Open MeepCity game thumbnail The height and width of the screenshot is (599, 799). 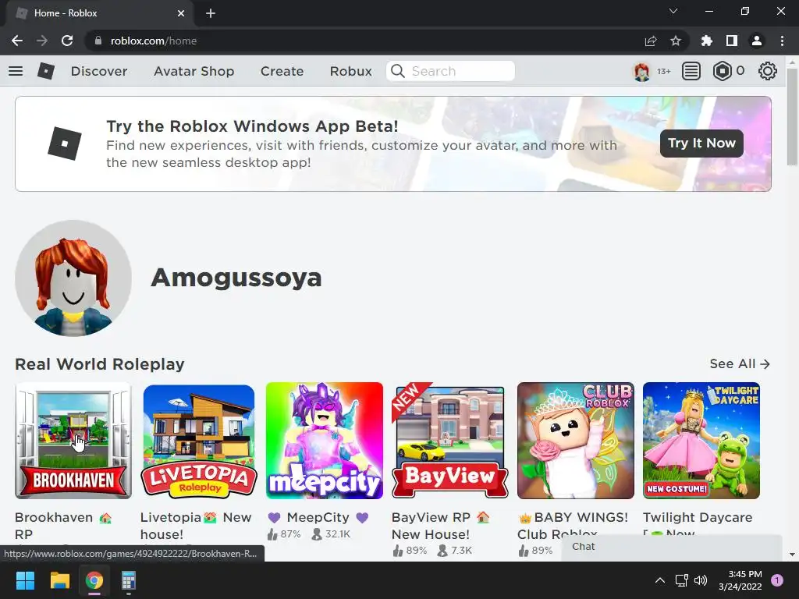325,441
